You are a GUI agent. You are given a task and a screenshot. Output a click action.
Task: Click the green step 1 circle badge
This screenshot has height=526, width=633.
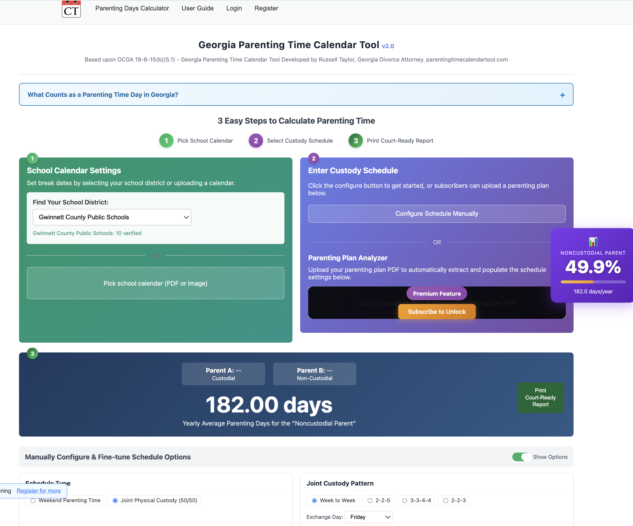pos(166,141)
